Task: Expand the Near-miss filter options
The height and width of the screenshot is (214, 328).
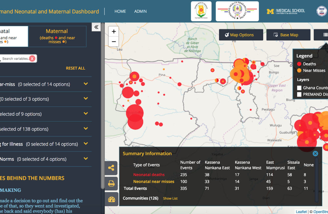Action: (86, 84)
